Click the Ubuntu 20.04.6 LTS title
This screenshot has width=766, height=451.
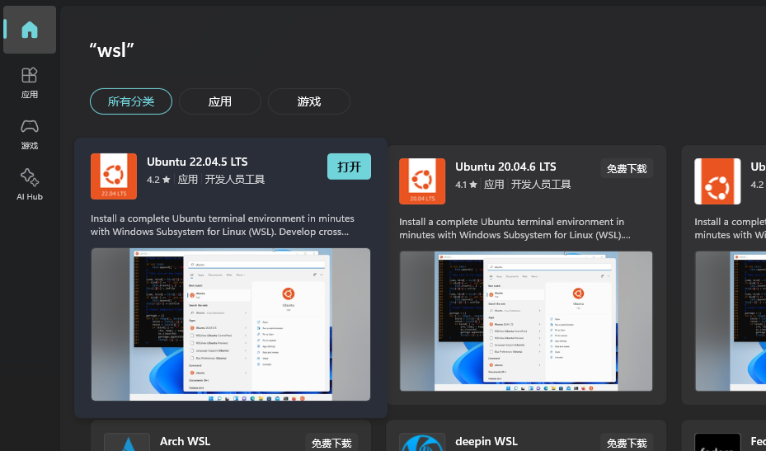[x=505, y=167]
